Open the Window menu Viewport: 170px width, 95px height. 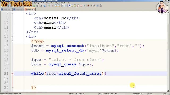click(x=64, y=3)
